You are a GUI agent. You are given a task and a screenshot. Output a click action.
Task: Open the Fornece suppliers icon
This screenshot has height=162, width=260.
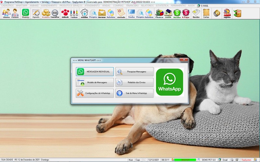(15, 13)
